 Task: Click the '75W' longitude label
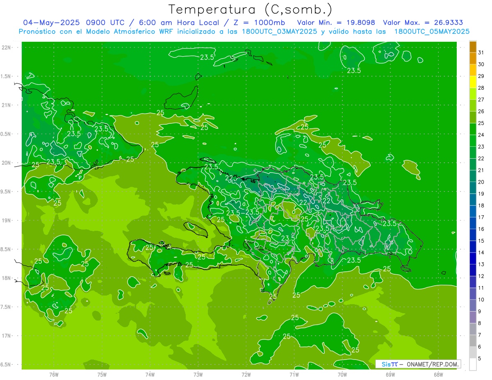click(102, 374)
